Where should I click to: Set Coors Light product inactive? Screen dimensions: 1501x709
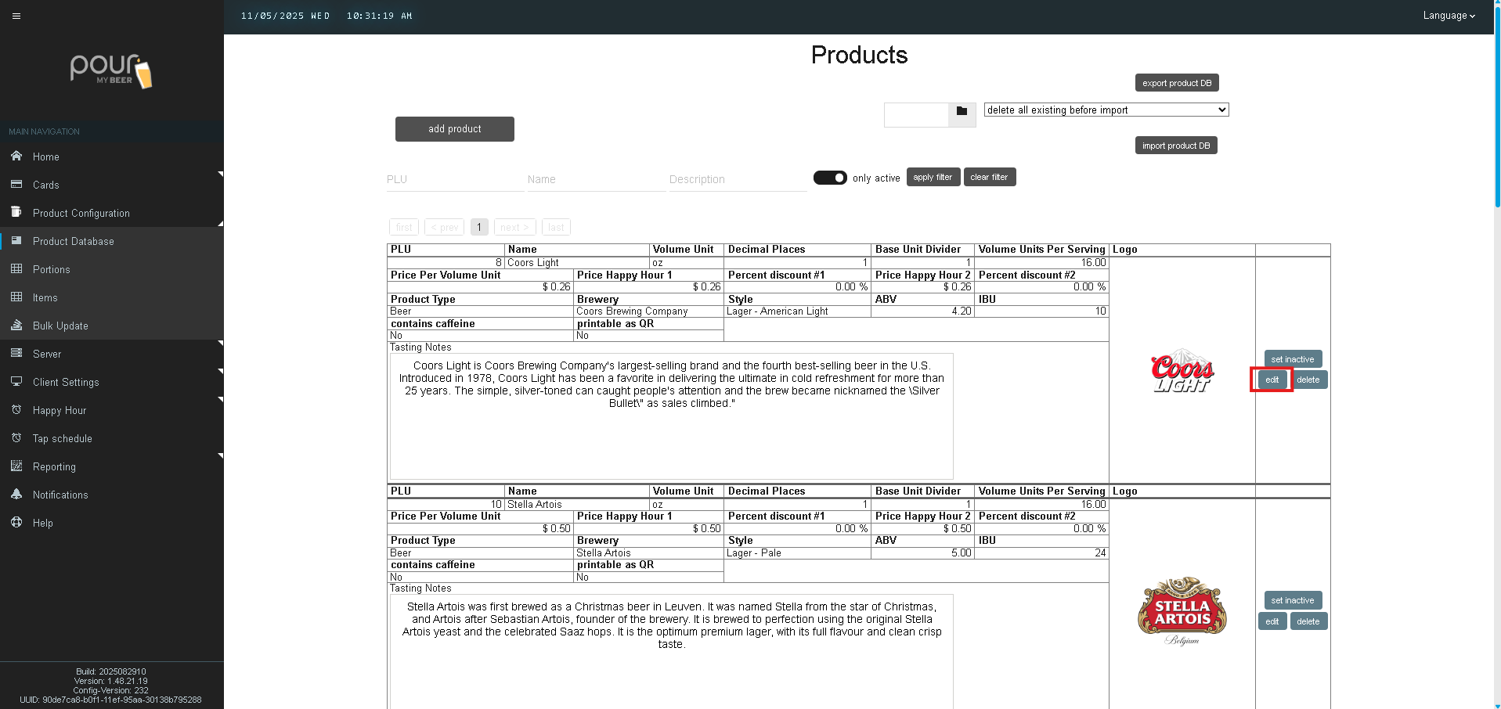point(1292,359)
